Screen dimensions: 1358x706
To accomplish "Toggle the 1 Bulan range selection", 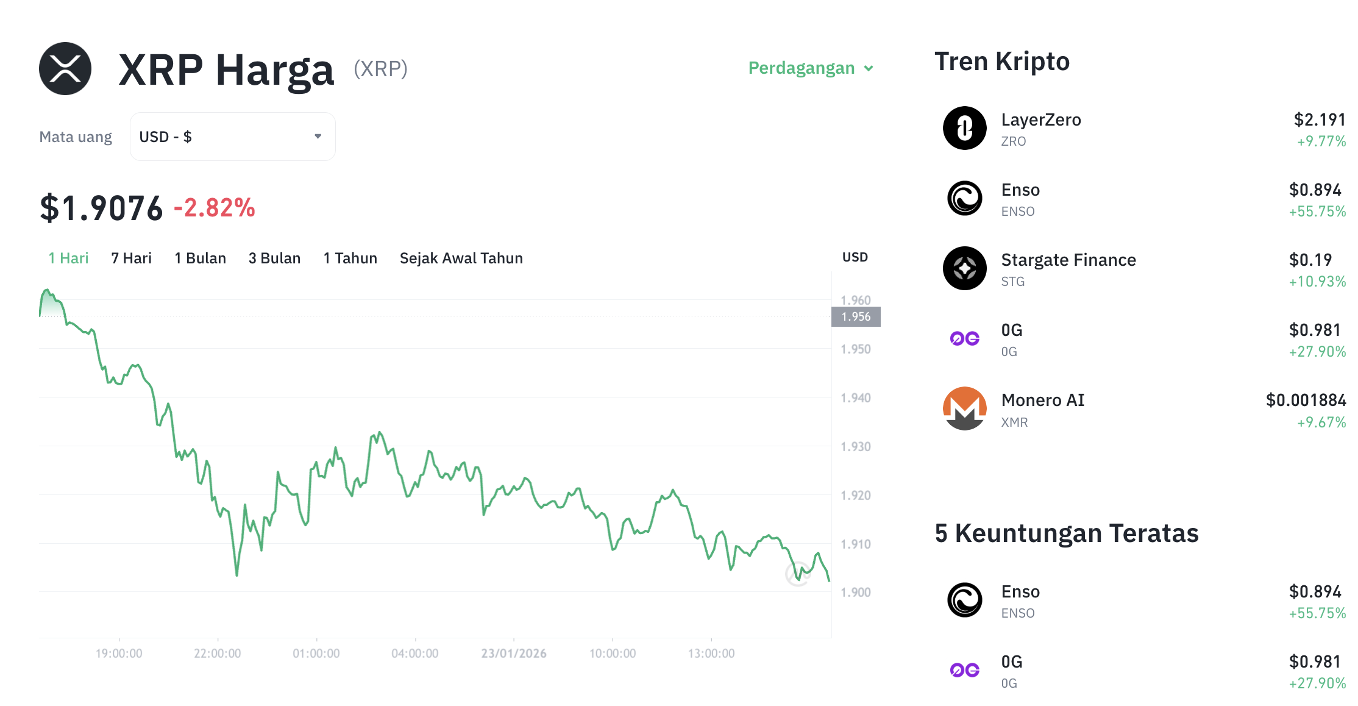I will pyautogui.click(x=200, y=258).
